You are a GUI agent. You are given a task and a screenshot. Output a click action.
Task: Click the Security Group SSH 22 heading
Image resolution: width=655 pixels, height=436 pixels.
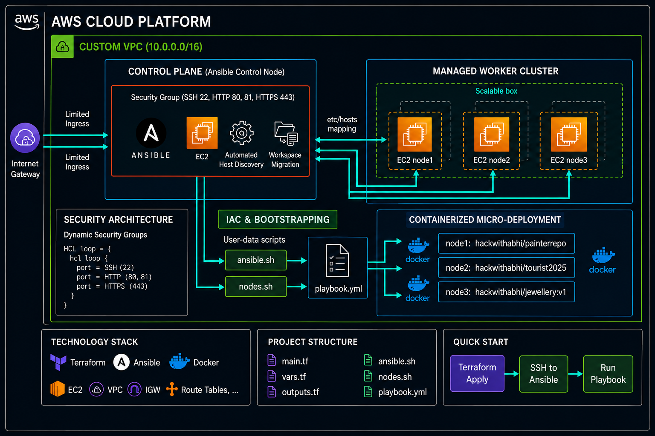213,97
